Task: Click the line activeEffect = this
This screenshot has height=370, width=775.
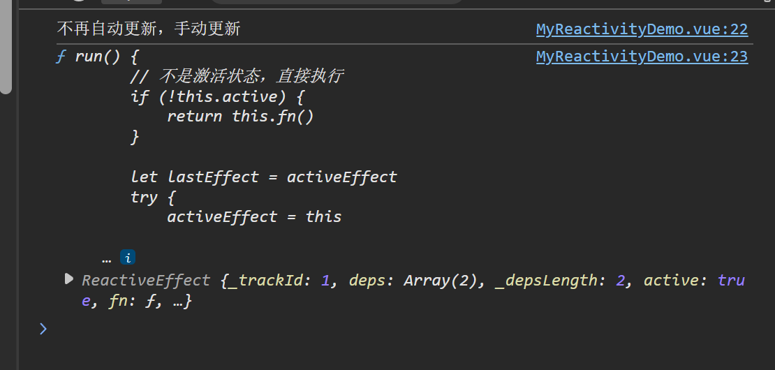Action: pos(254,216)
